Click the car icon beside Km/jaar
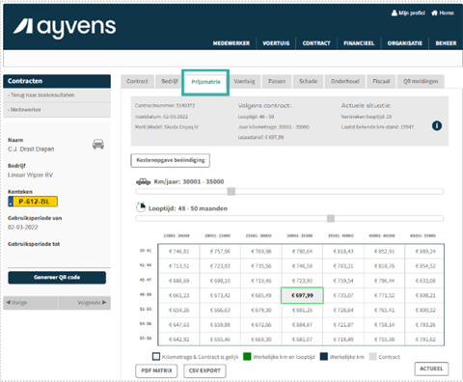Screen dimensions: 463x382 [x=143, y=181]
